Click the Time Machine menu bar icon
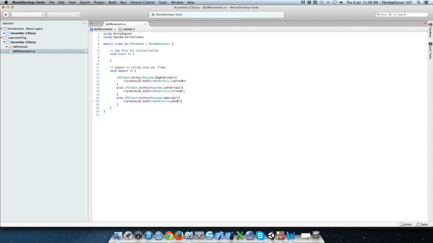 (321, 3)
